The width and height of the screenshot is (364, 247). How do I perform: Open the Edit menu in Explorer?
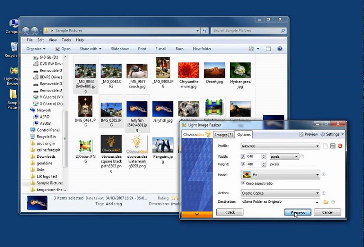point(41,40)
